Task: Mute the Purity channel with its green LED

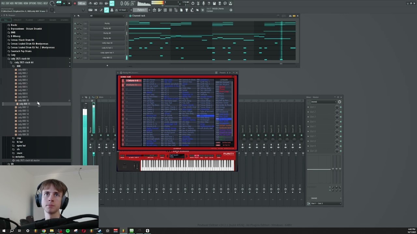Action: coord(75,23)
